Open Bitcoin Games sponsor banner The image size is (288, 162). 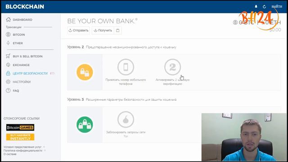[x=20, y=127]
